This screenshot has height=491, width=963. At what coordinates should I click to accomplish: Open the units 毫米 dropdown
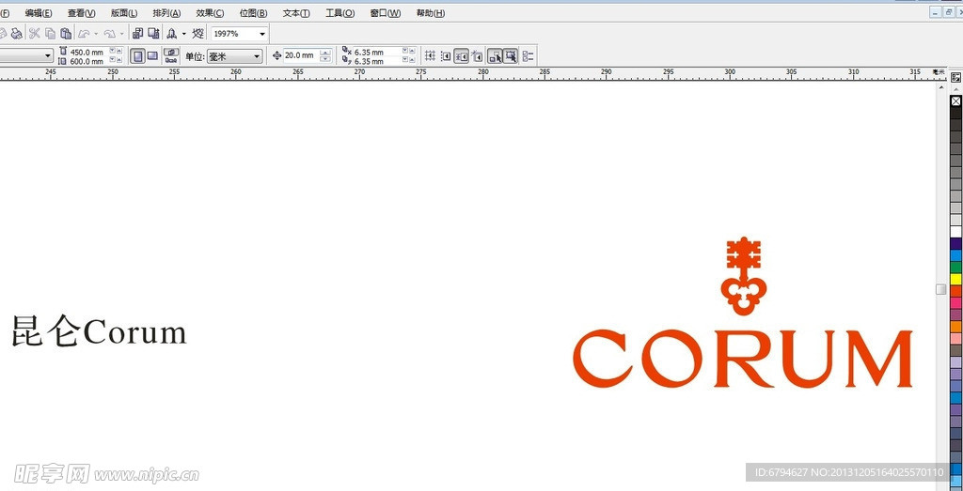pyautogui.click(x=258, y=56)
